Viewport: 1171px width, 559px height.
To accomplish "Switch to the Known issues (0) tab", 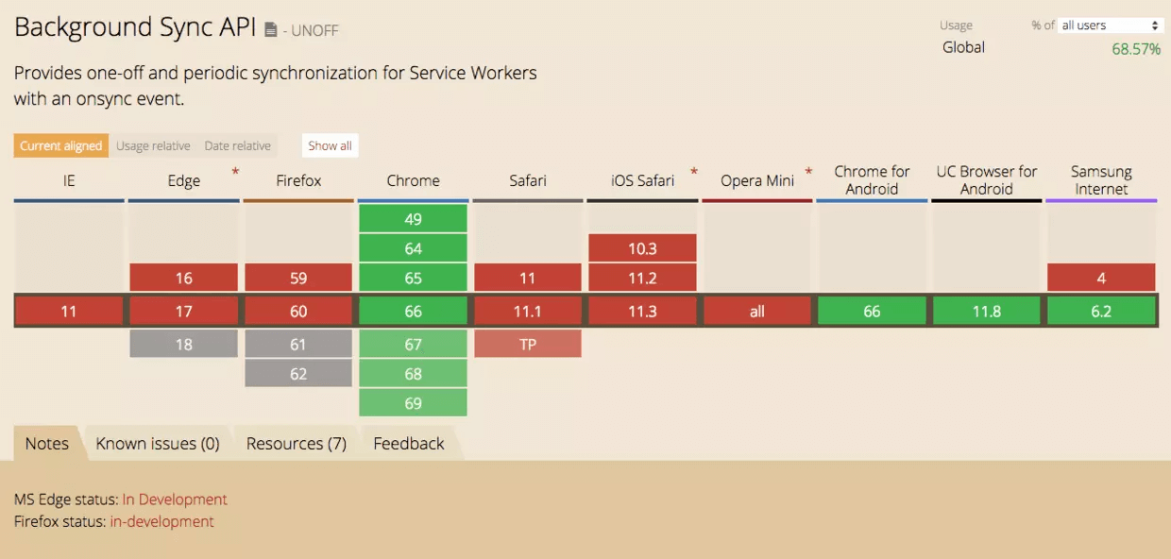I will point(158,444).
